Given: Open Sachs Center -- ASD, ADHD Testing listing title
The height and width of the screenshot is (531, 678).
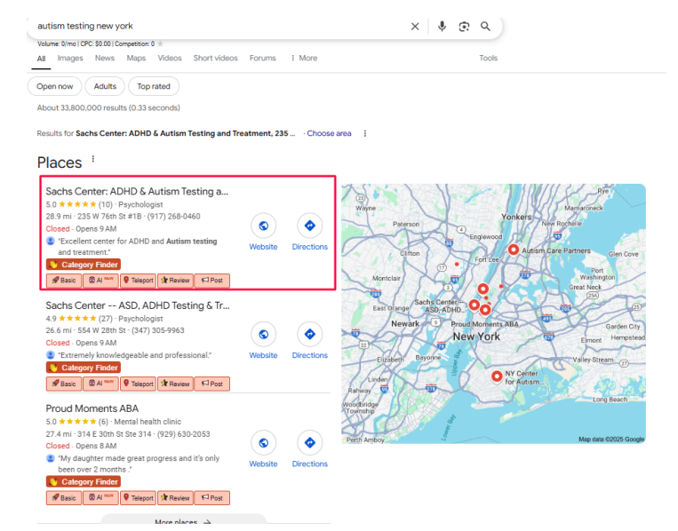Looking at the screenshot, I should (138, 305).
